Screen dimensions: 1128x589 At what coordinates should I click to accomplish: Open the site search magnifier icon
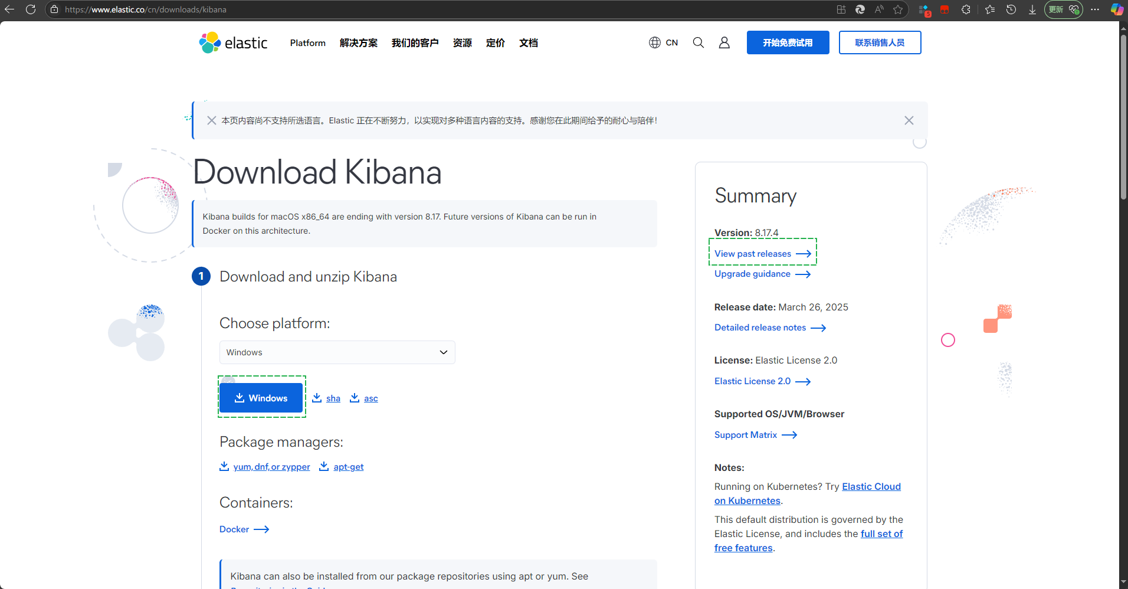(699, 42)
